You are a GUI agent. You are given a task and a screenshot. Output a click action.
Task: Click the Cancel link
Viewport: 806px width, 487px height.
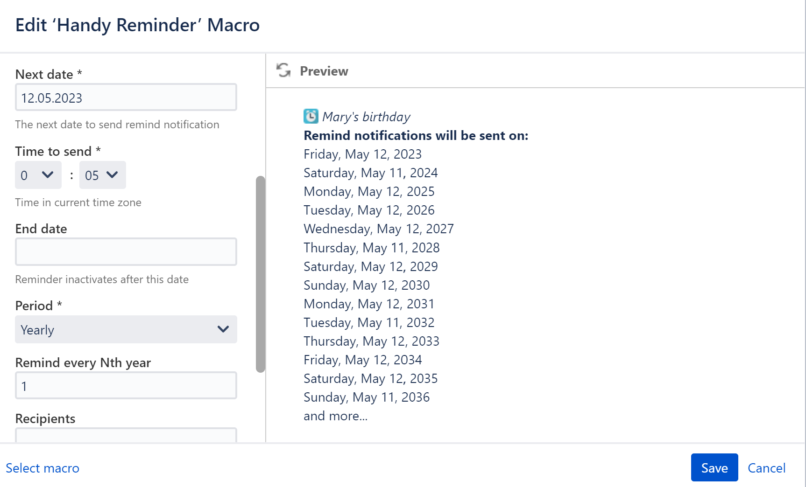tap(766, 468)
